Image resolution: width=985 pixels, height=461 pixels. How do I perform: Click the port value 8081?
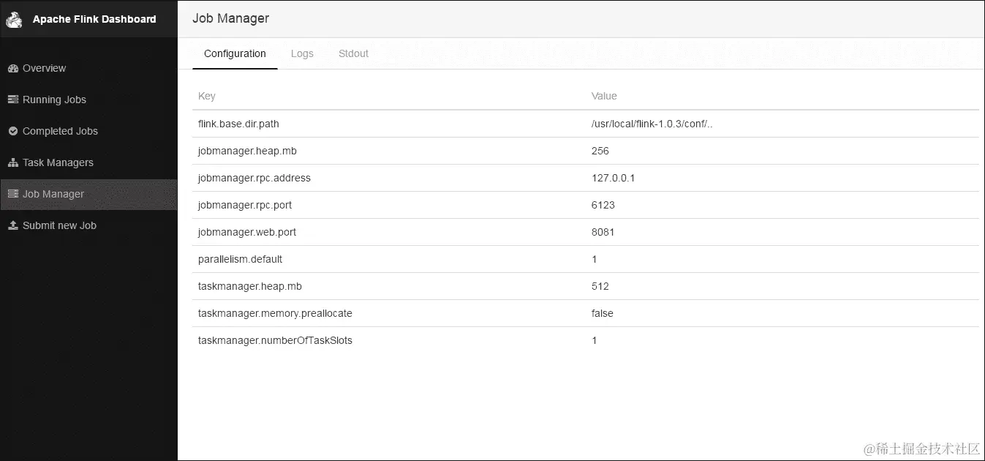[603, 232]
